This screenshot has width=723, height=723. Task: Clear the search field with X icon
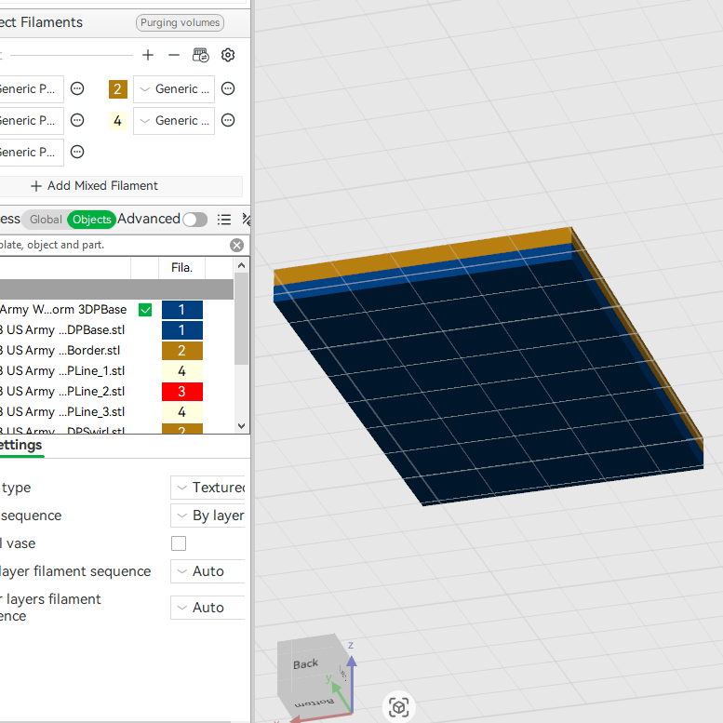click(237, 246)
